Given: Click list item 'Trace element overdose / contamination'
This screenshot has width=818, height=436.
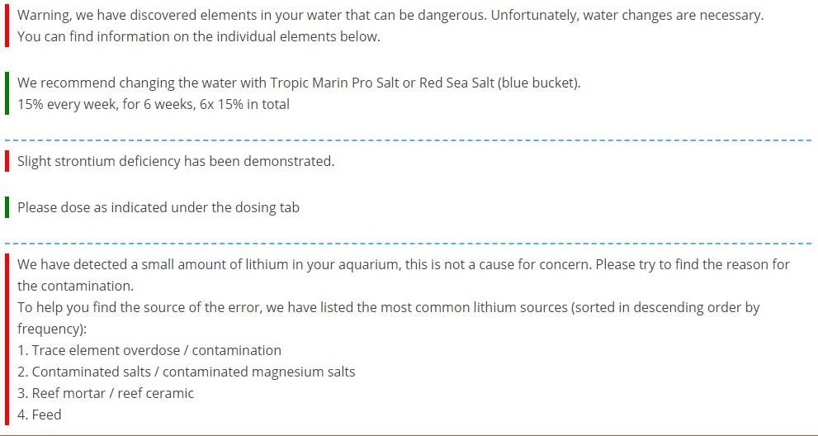Looking at the screenshot, I should [149, 350].
